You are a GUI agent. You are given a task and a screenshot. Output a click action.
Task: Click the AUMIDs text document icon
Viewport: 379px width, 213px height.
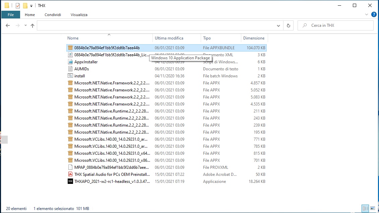[70, 69]
